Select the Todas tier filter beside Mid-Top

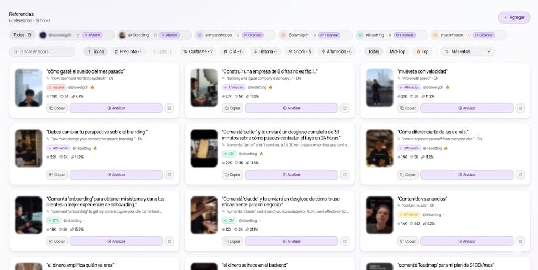(374, 52)
